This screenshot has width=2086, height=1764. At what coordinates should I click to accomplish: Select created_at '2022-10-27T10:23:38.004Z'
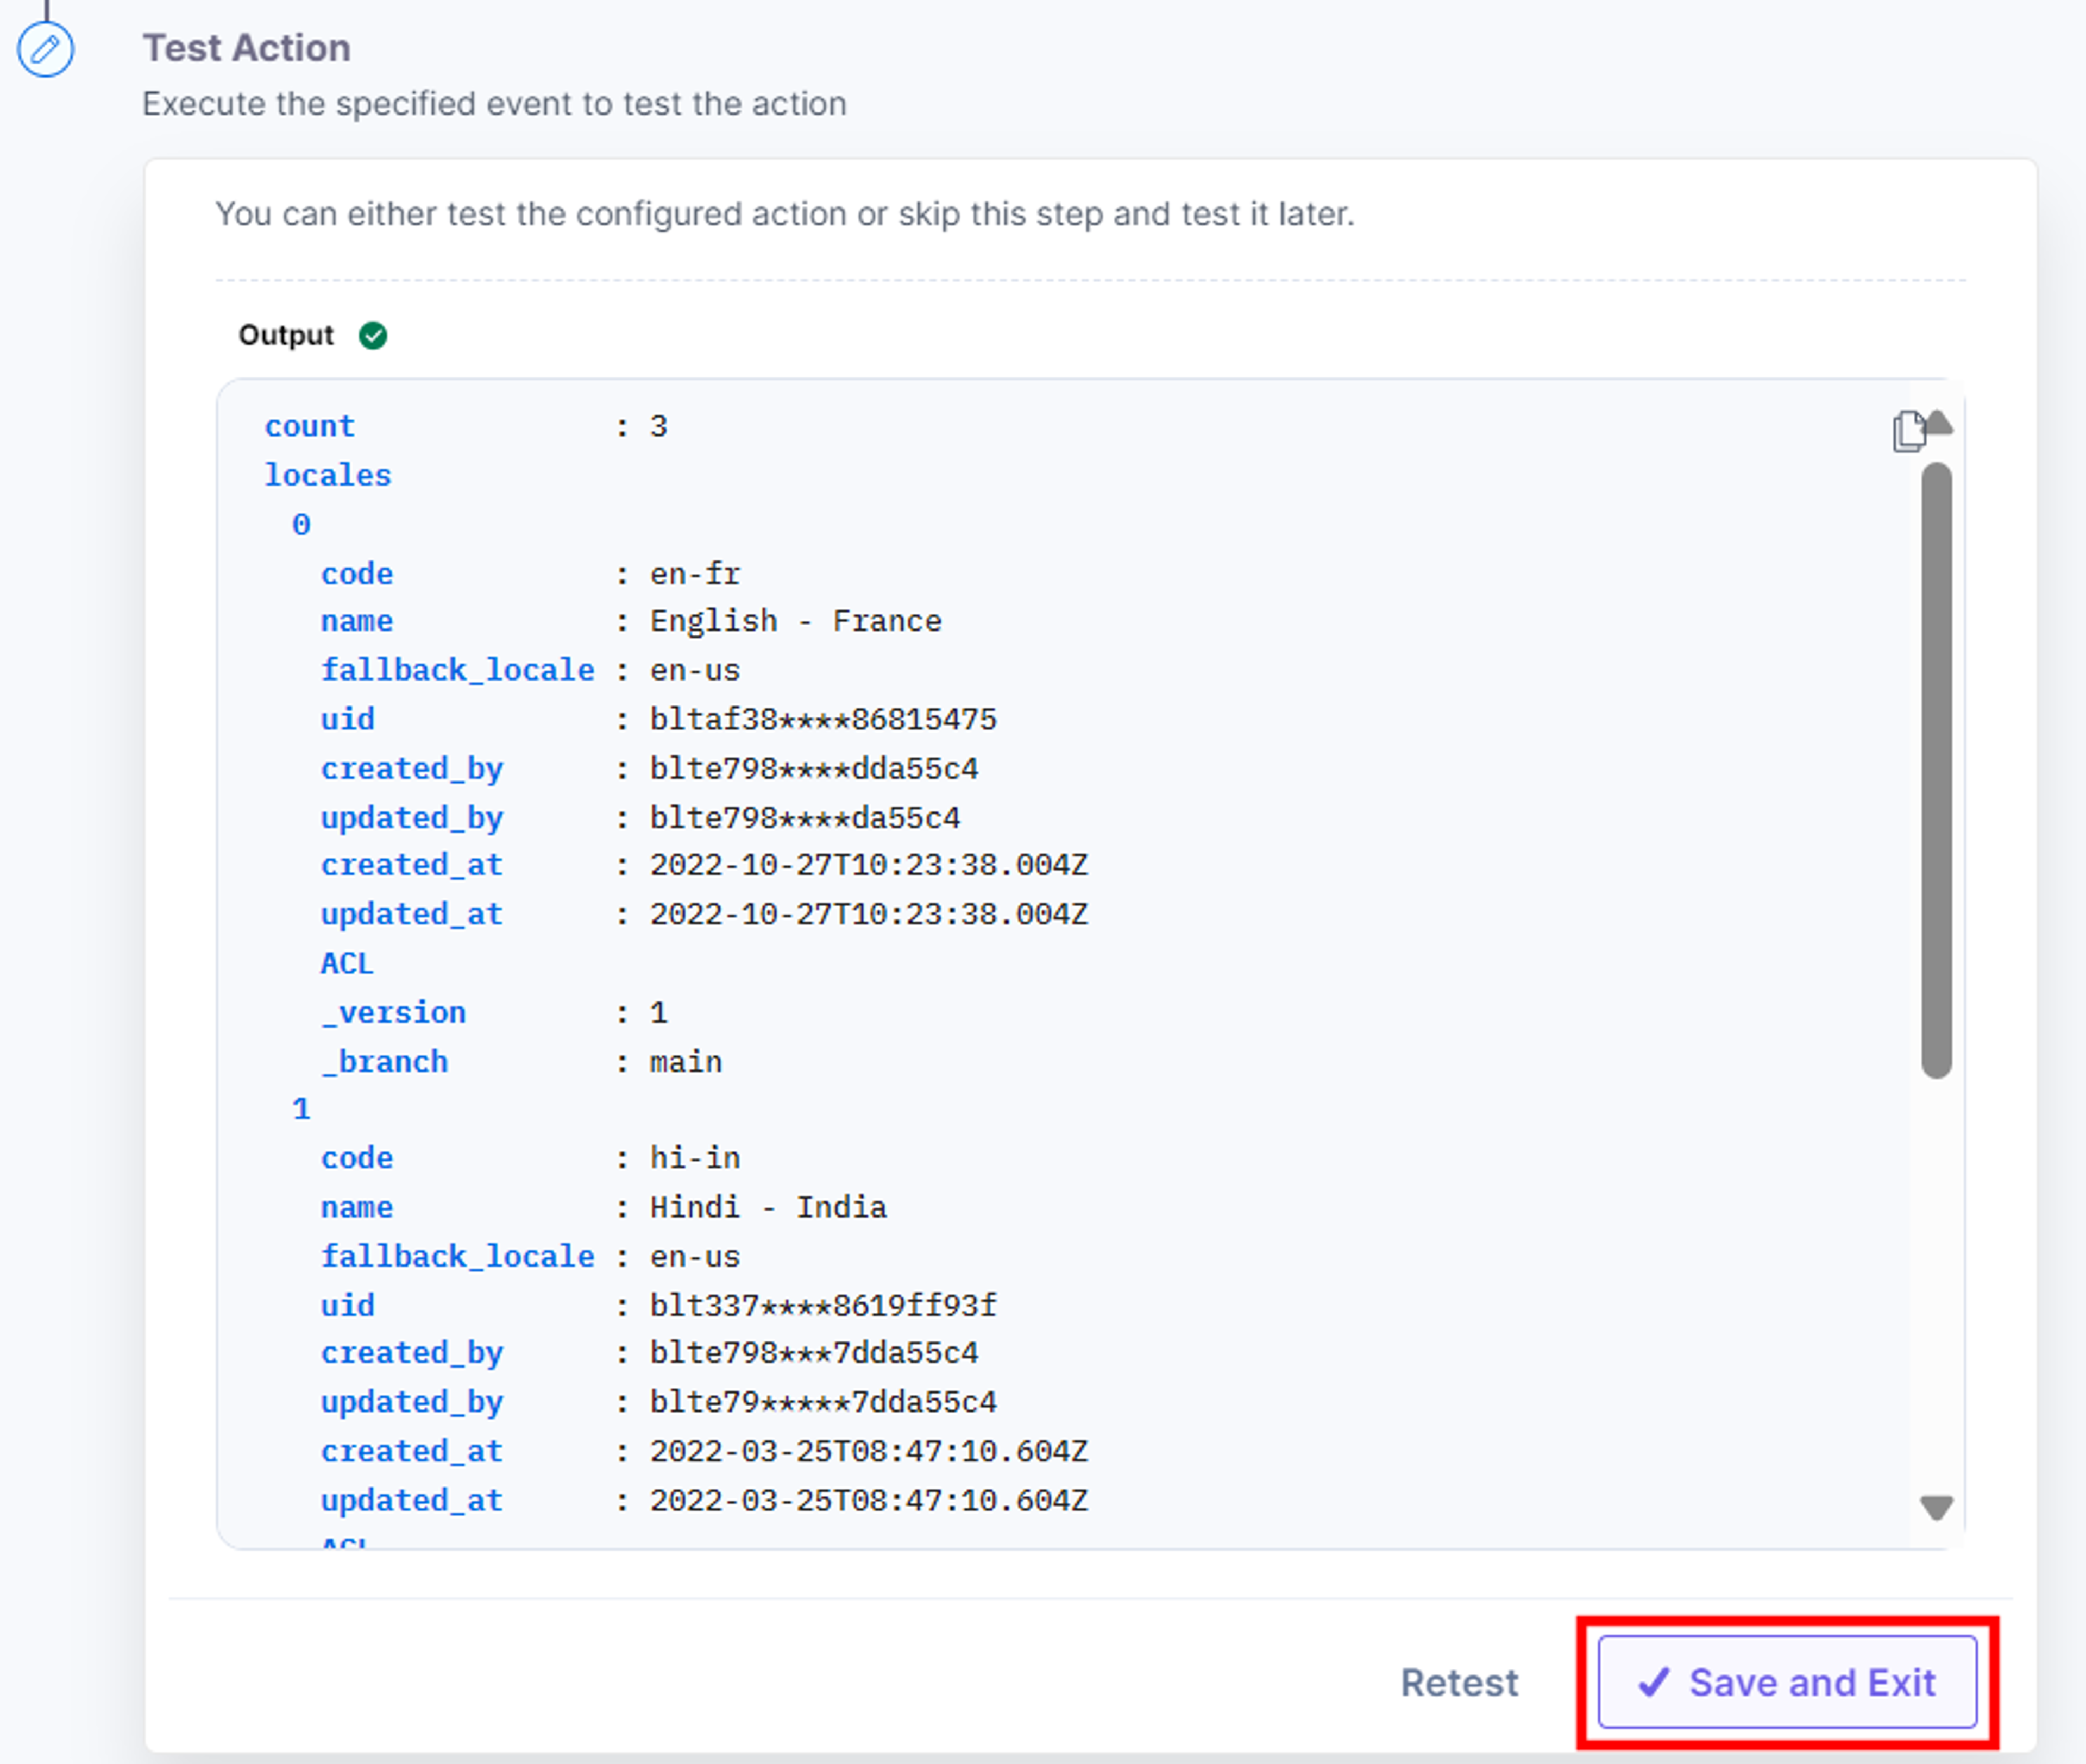869,864
